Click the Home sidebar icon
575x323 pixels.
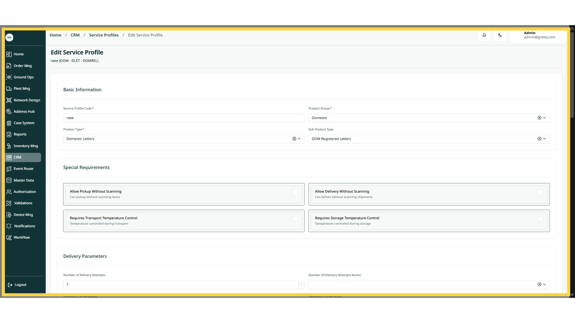(x=9, y=54)
